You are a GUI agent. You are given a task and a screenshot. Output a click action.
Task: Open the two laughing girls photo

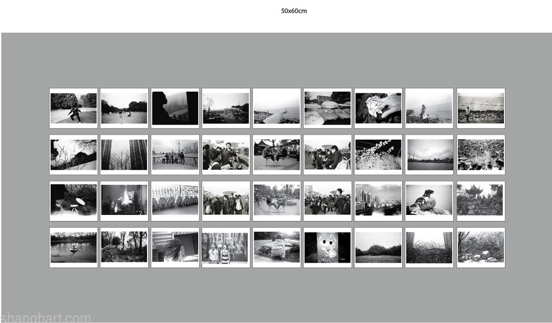coord(226,247)
